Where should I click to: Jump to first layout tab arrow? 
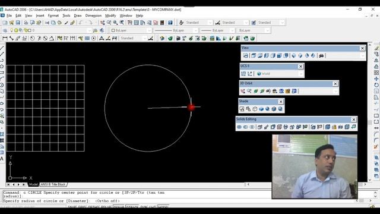(x=8, y=185)
